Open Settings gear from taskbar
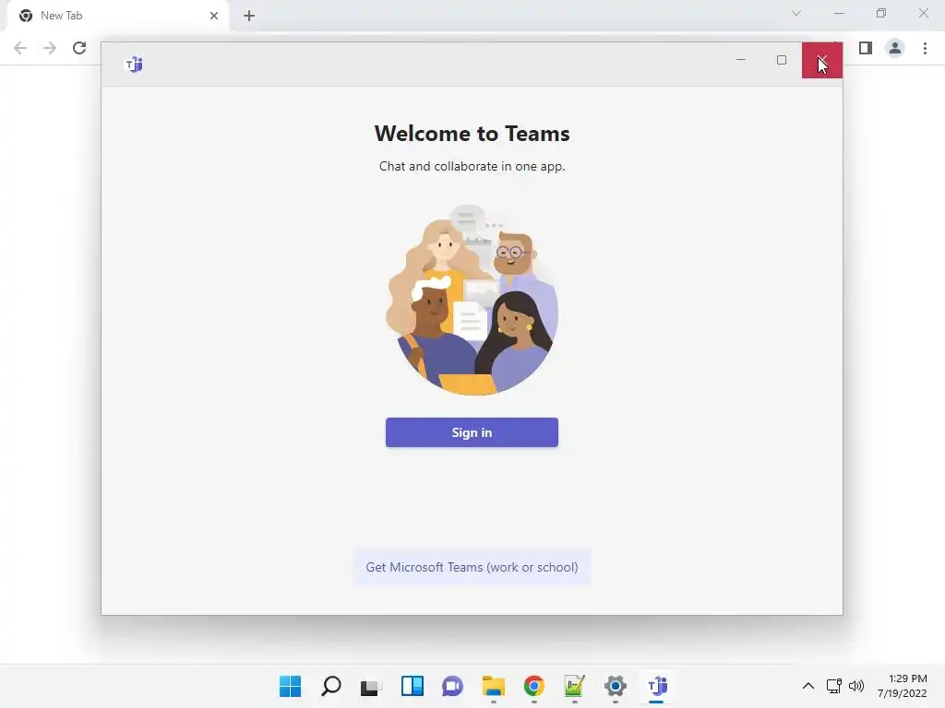Image resolution: width=945 pixels, height=708 pixels. [616, 686]
